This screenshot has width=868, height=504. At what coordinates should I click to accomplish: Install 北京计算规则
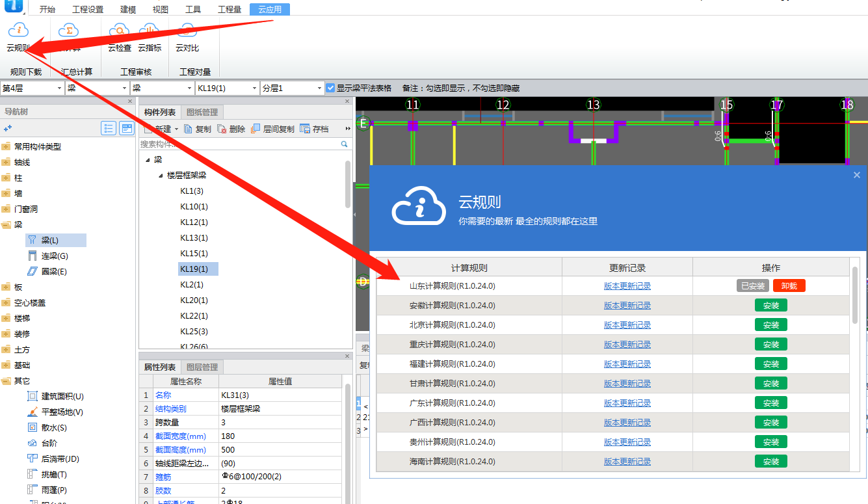[771, 325]
